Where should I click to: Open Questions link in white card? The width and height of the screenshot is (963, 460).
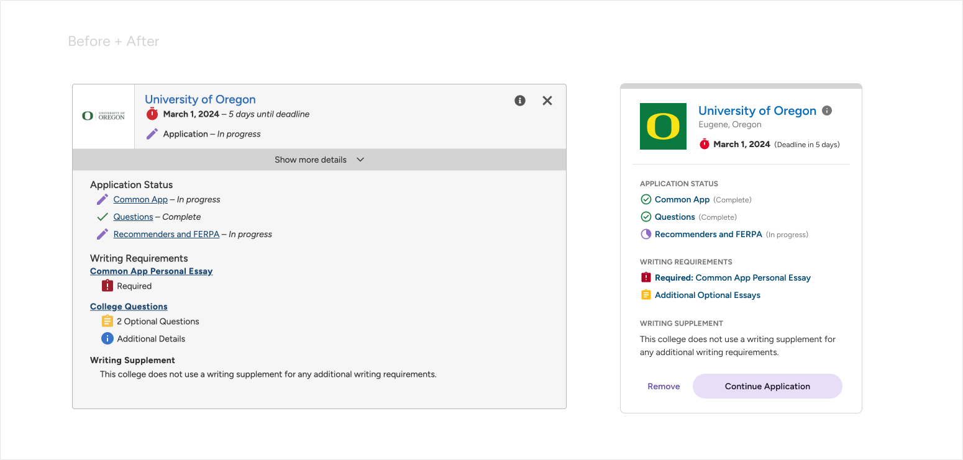(675, 217)
